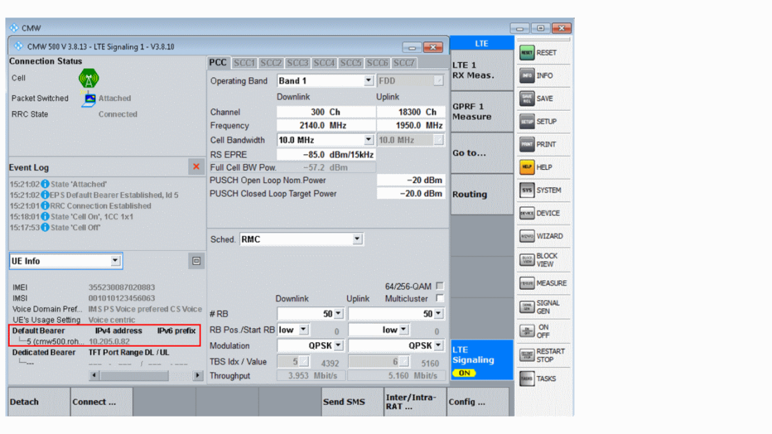Open the uplink # RB dropdown

438,313
